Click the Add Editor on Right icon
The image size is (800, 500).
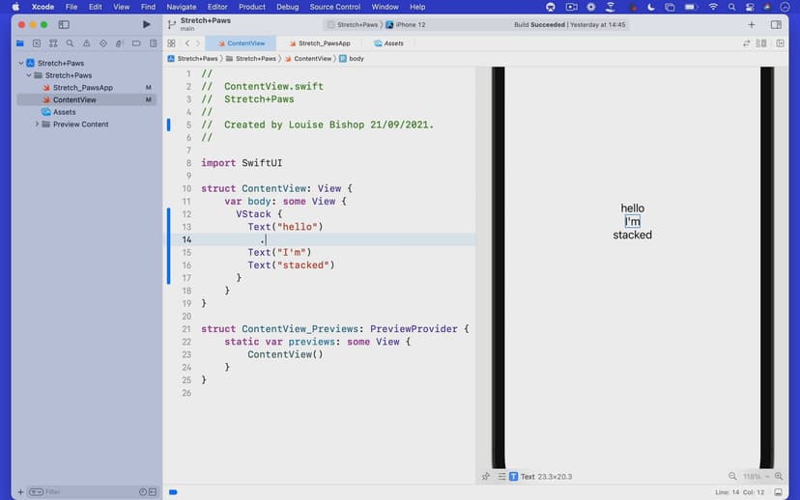pyautogui.click(x=777, y=43)
